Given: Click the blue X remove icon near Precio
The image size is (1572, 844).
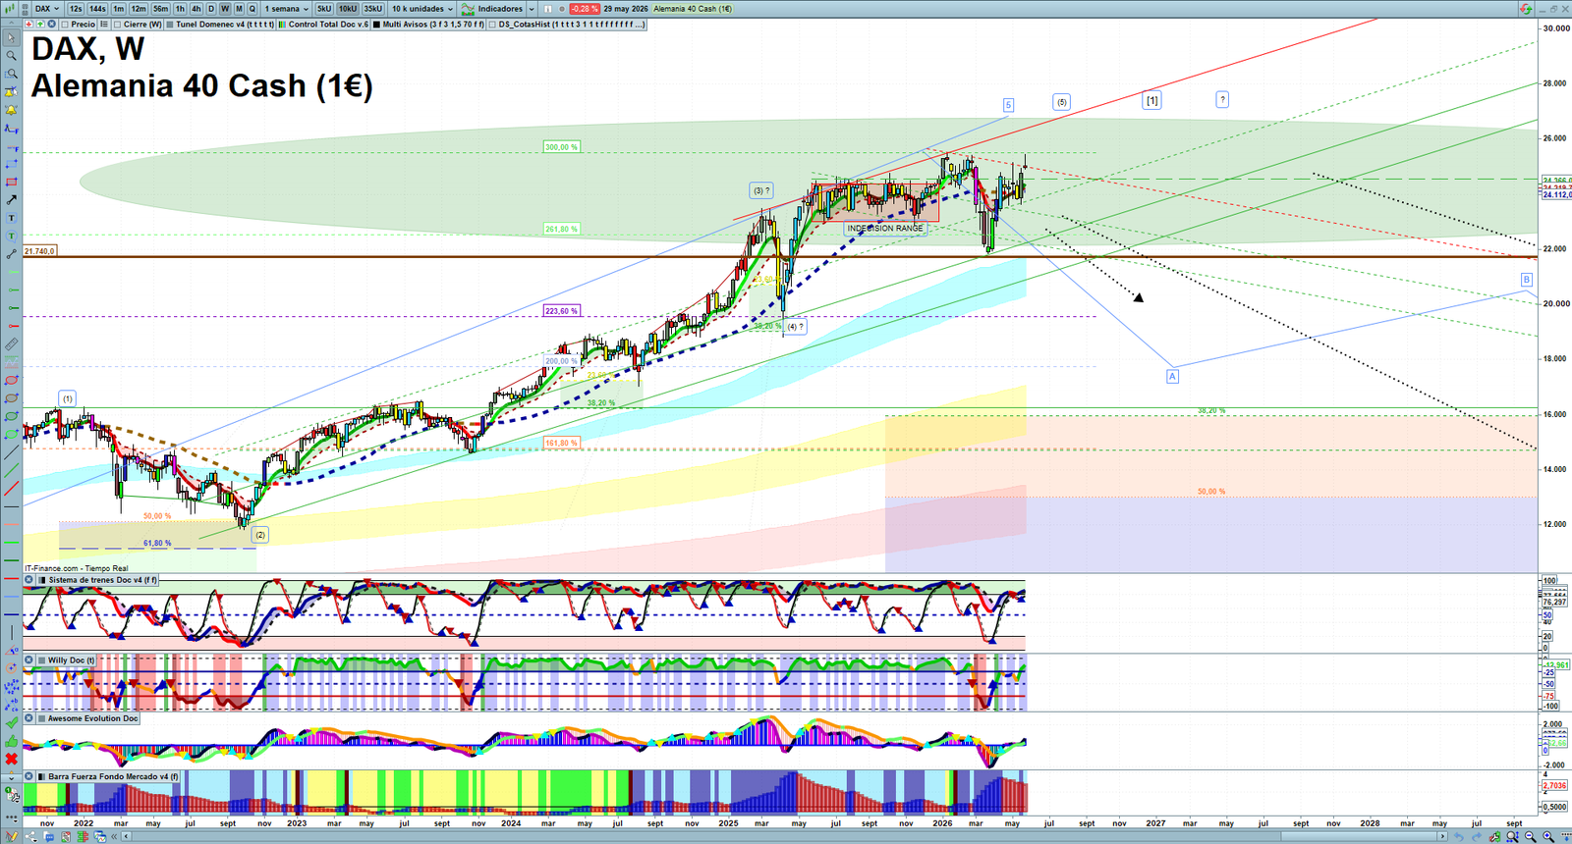Looking at the screenshot, I should tap(51, 25).
